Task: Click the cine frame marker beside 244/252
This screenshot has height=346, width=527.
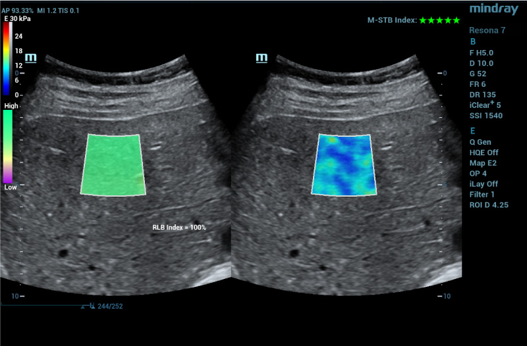Action: tap(92, 307)
